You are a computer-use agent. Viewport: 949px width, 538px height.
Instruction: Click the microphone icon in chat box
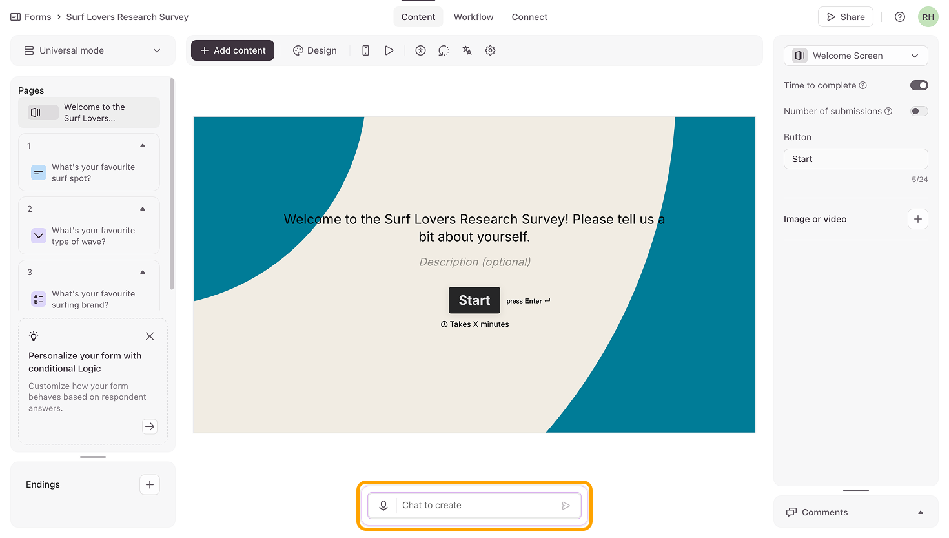pos(383,506)
